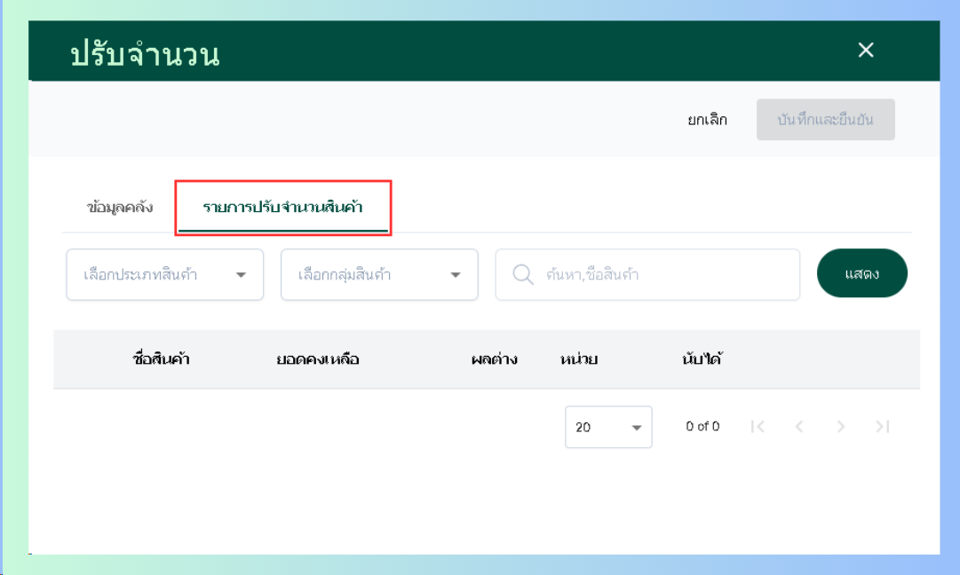Image resolution: width=960 pixels, height=575 pixels.
Task: Click the นับได้ column header
Action: (702, 359)
